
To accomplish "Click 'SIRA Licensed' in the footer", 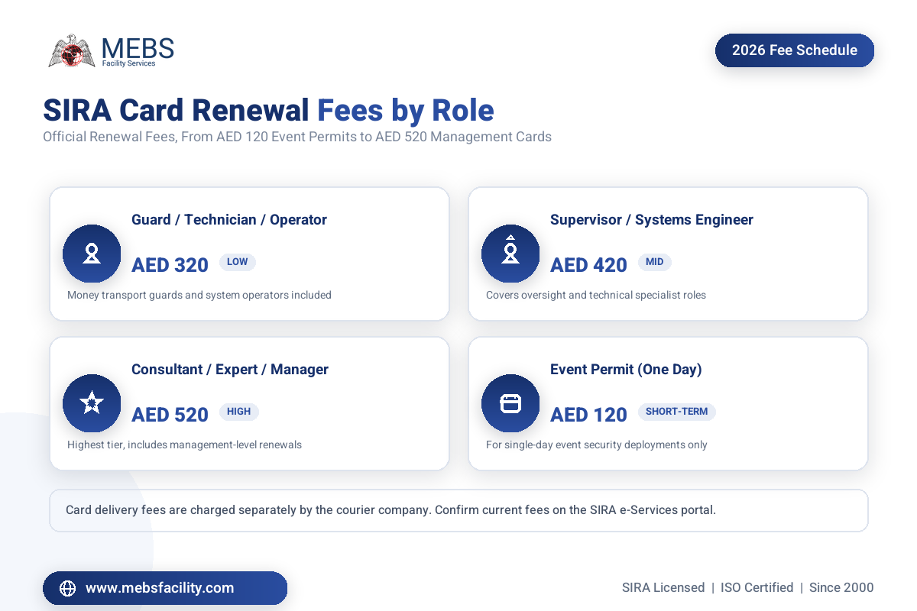I will click(x=663, y=588).
